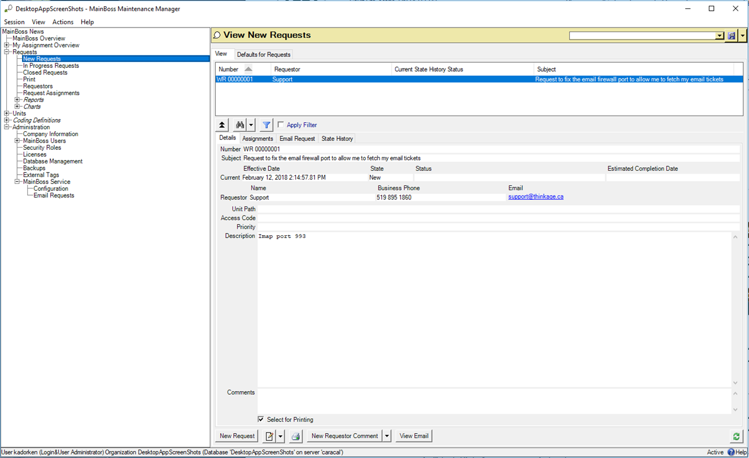Click the edit request pencil icon
Screen dimensions: 749x458
pyautogui.click(x=269, y=436)
